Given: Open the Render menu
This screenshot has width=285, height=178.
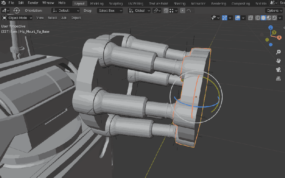Looking at the screenshot, I should pos(33,3).
